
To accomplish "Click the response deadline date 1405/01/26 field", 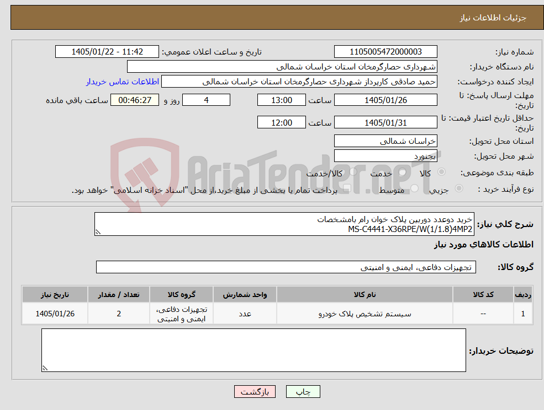I will [x=385, y=100].
